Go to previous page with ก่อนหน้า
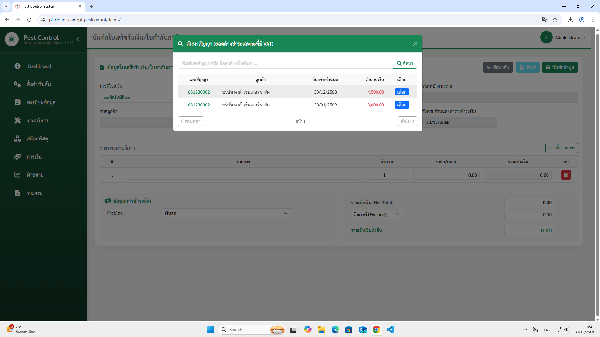This screenshot has height=337, width=600. (x=191, y=121)
